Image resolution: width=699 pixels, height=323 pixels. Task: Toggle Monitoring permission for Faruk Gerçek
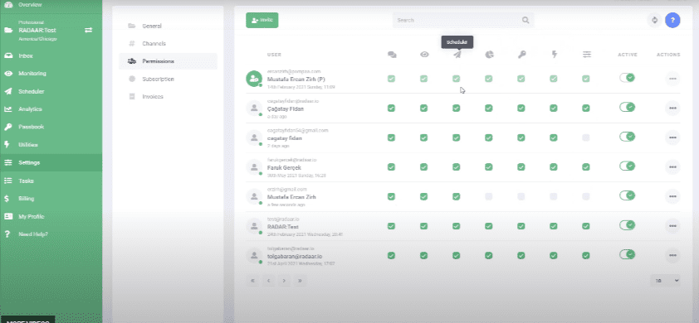coord(424,166)
